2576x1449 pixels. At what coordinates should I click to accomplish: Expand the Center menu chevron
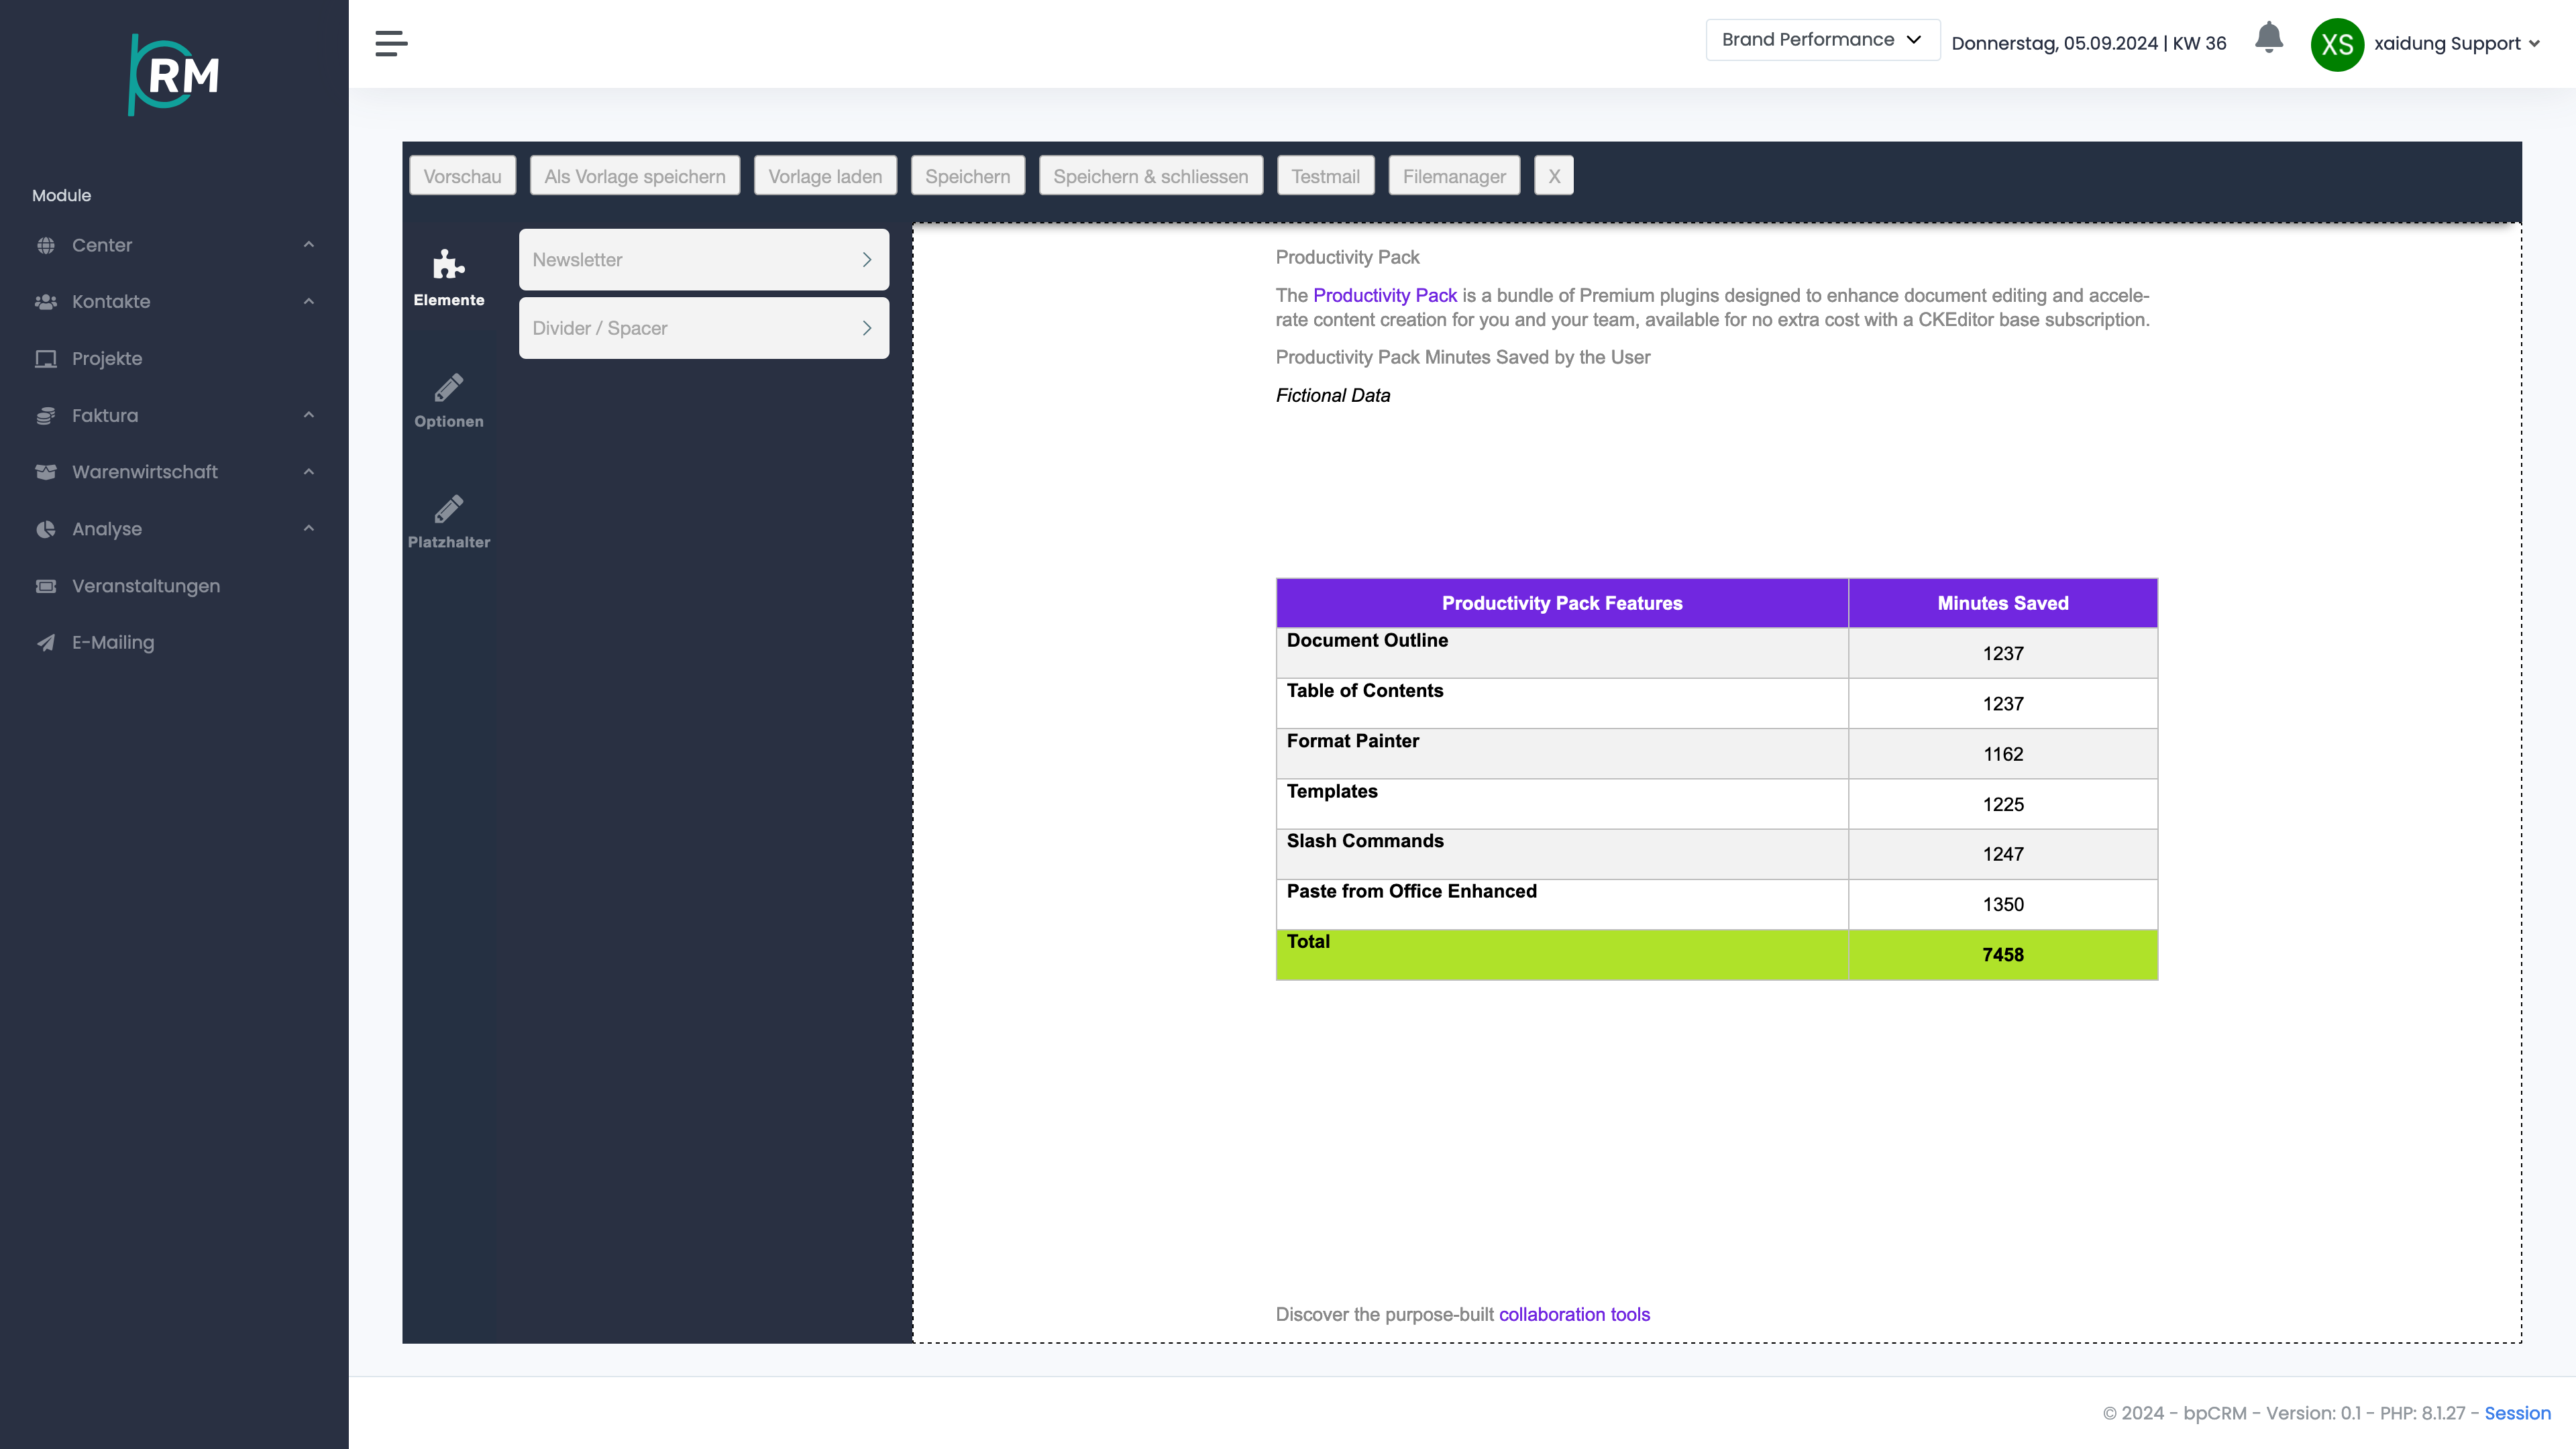(309, 245)
